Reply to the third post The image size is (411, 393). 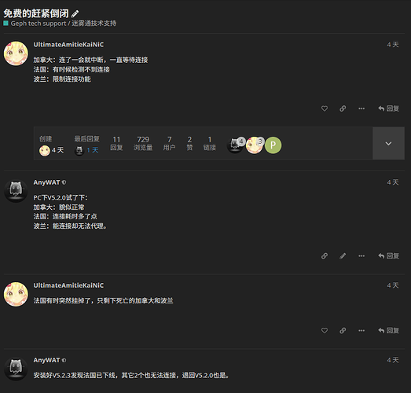click(388, 330)
